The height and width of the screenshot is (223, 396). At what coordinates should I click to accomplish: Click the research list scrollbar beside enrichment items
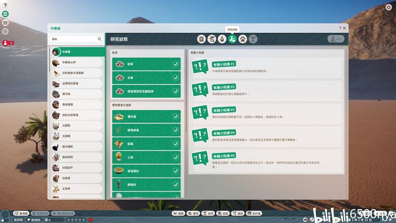pyautogui.click(x=186, y=91)
